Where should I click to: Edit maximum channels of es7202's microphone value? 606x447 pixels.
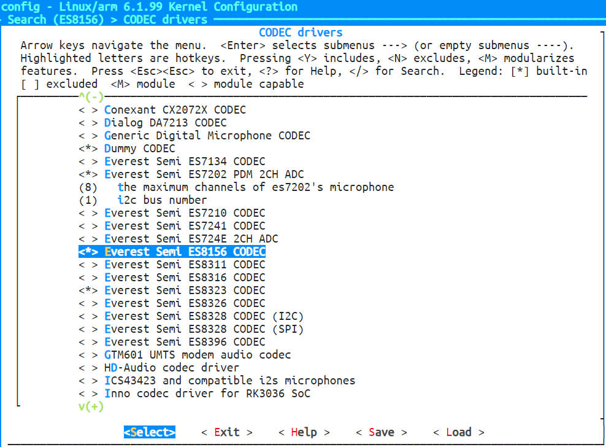pos(255,187)
